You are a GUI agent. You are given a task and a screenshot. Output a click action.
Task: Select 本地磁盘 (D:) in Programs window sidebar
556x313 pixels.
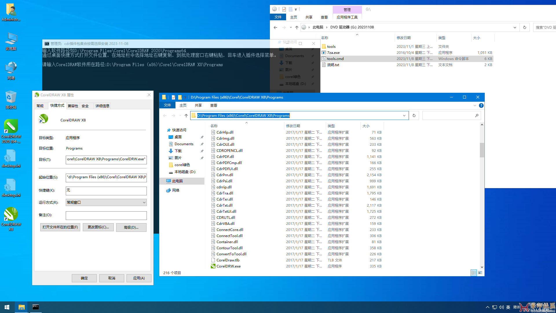pos(185,172)
